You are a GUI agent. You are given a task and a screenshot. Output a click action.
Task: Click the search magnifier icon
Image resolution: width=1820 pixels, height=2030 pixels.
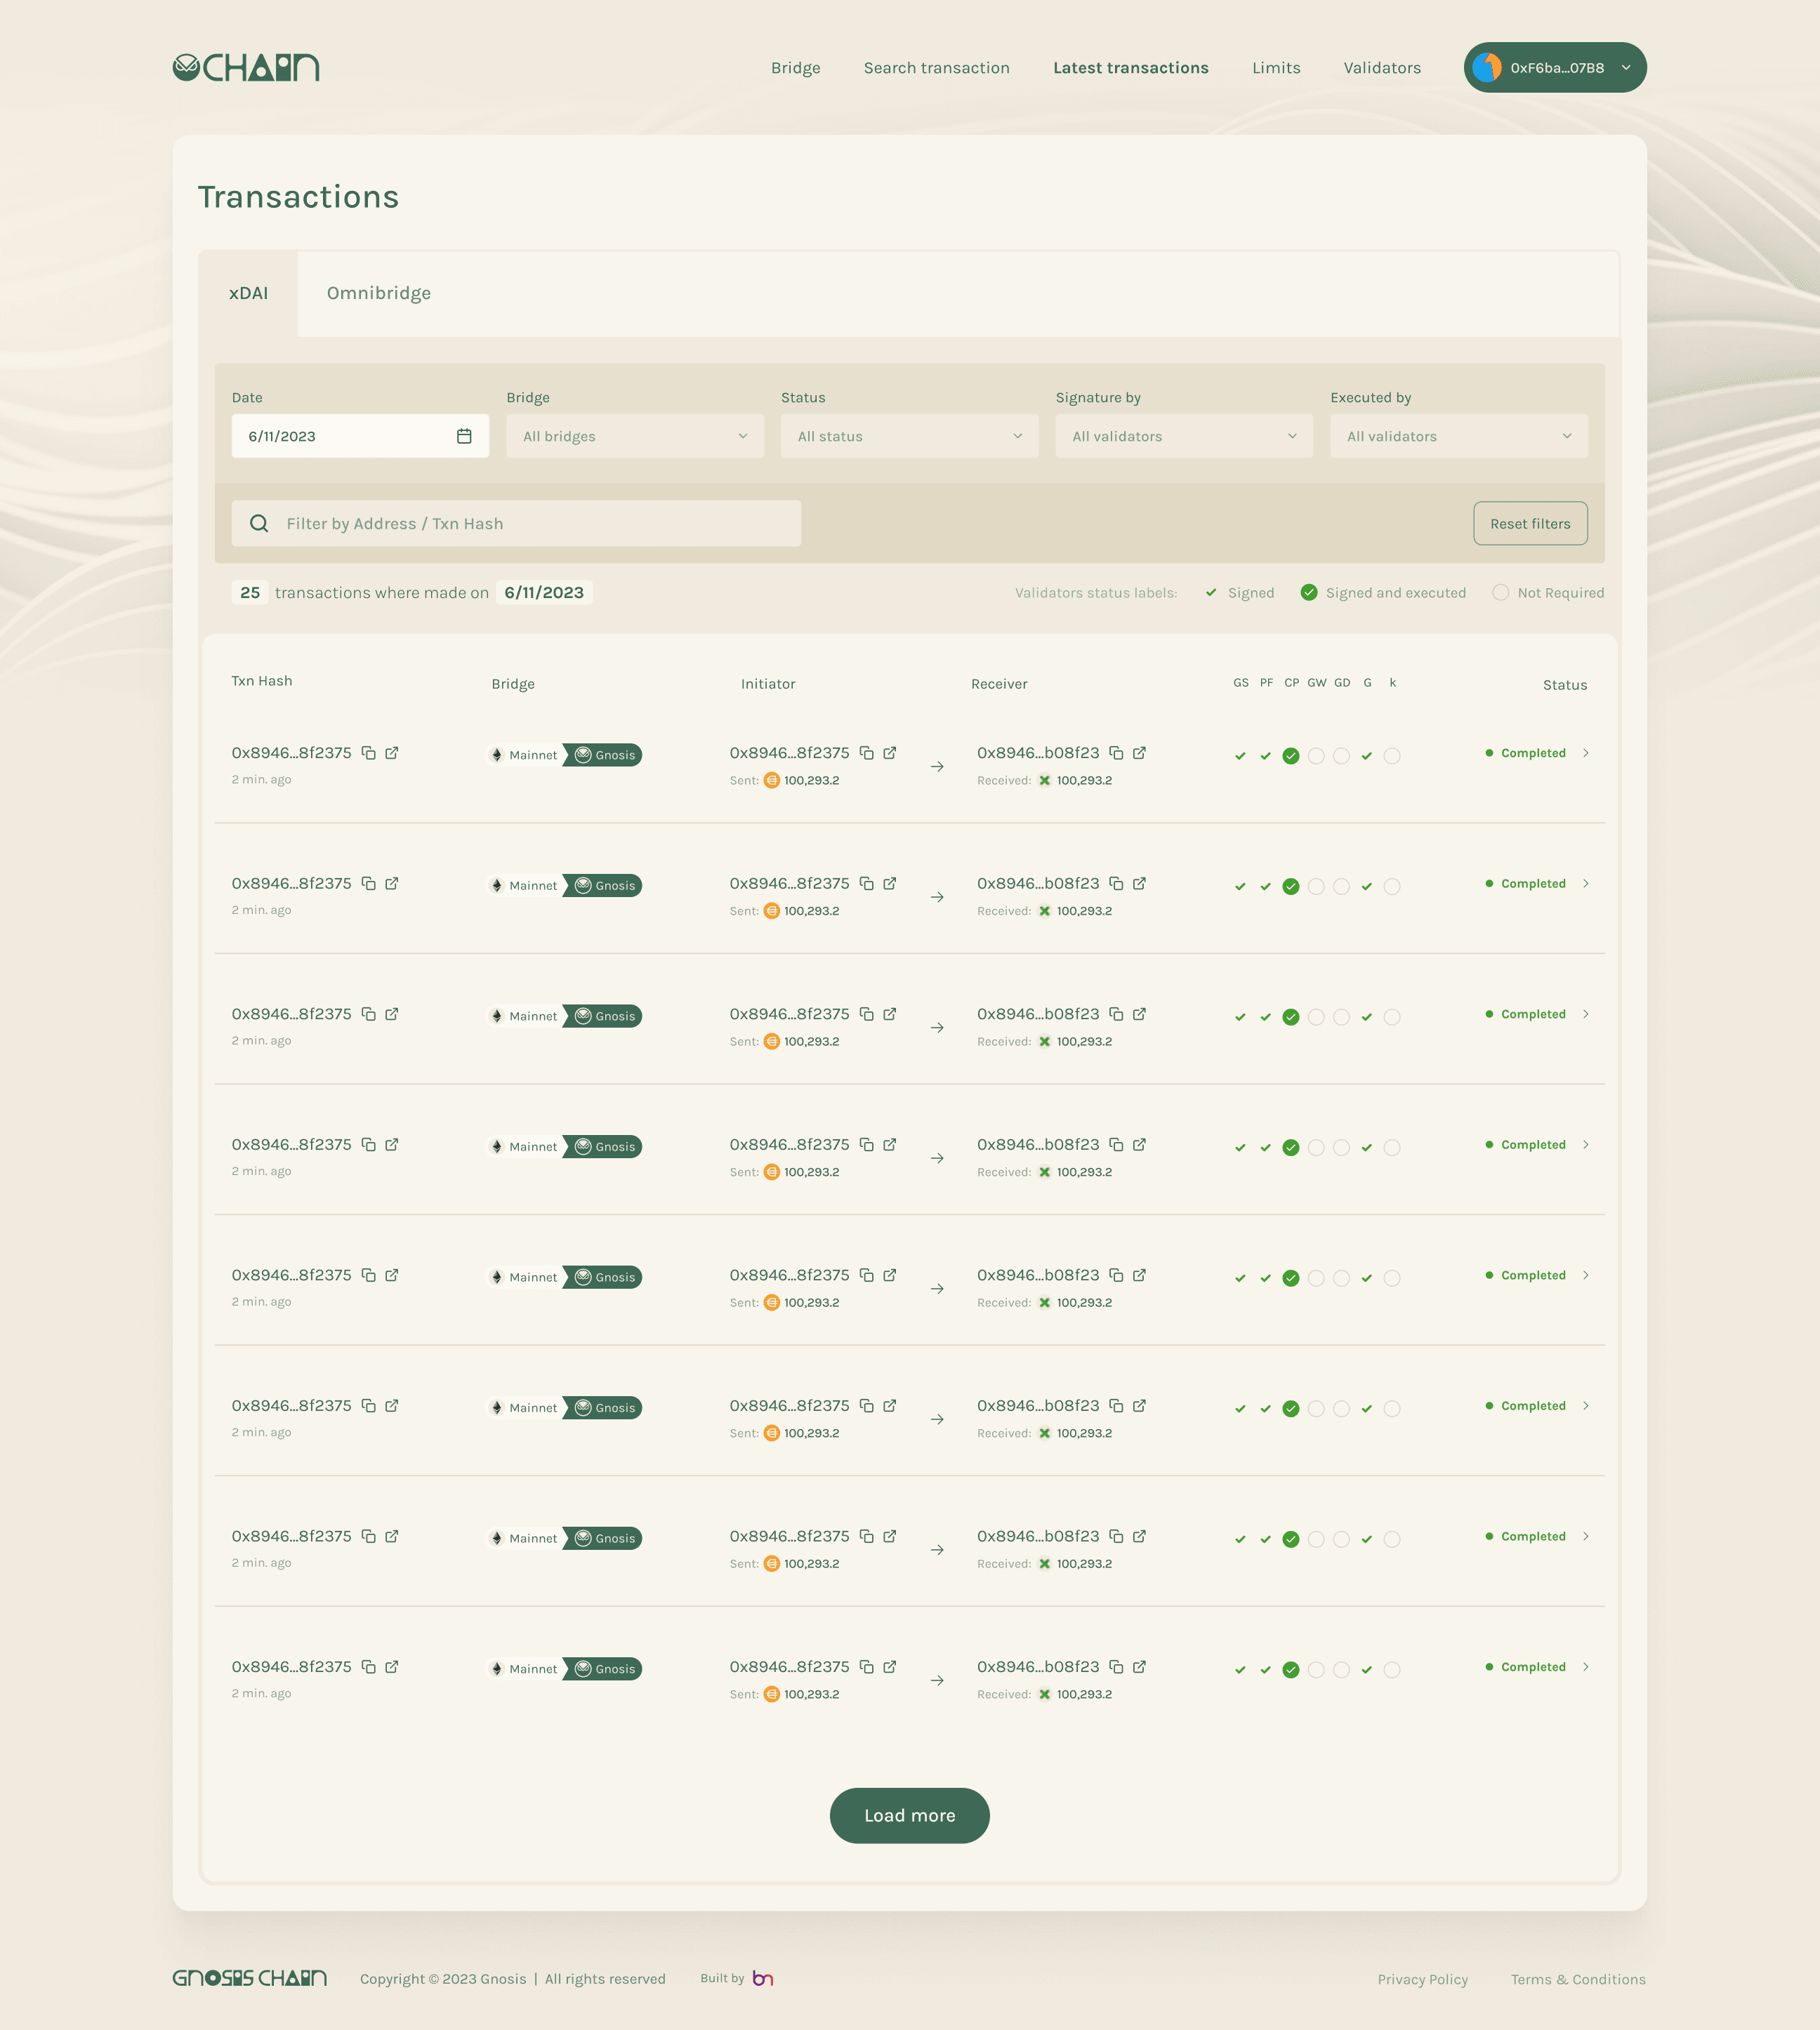click(259, 523)
